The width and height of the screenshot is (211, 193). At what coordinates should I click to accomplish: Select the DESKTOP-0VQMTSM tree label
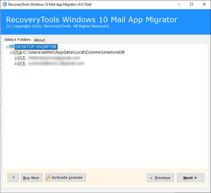[x=36, y=47]
